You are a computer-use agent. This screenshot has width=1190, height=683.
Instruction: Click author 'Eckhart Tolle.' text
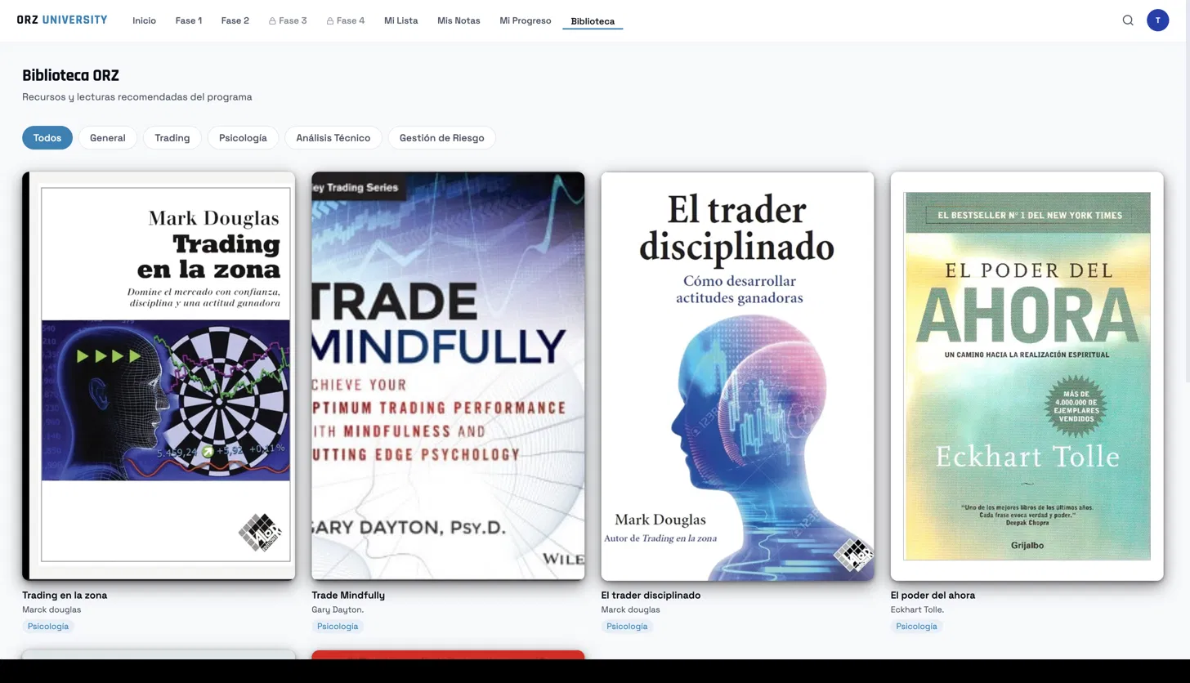tap(917, 609)
